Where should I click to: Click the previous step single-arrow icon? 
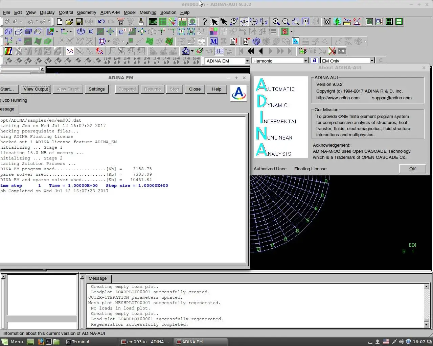coord(260,51)
